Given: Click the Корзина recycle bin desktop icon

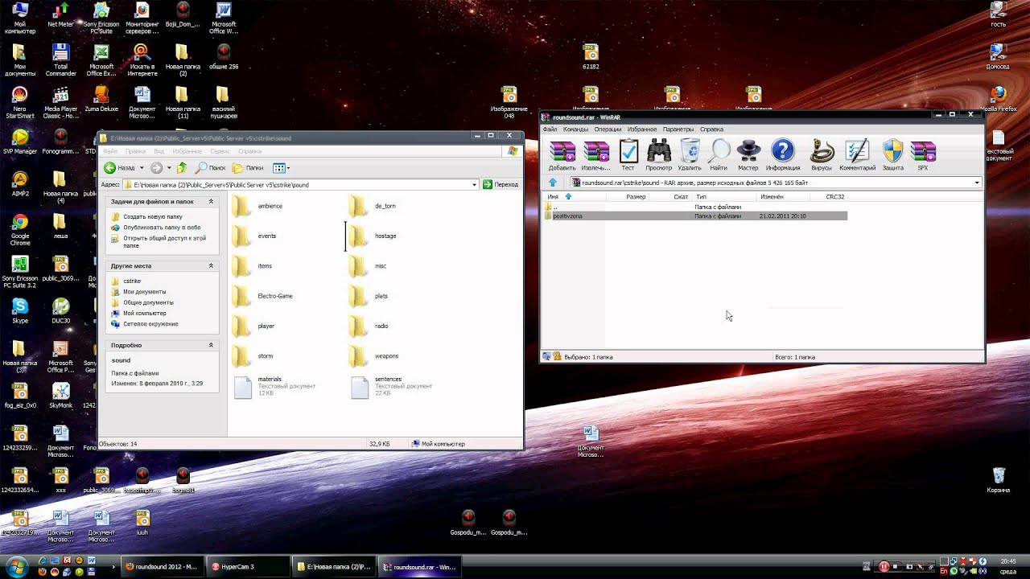Looking at the screenshot, I should coord(999,480).
